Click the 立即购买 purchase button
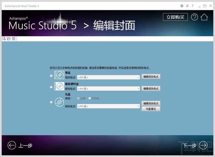 click(x=175, y=17)
